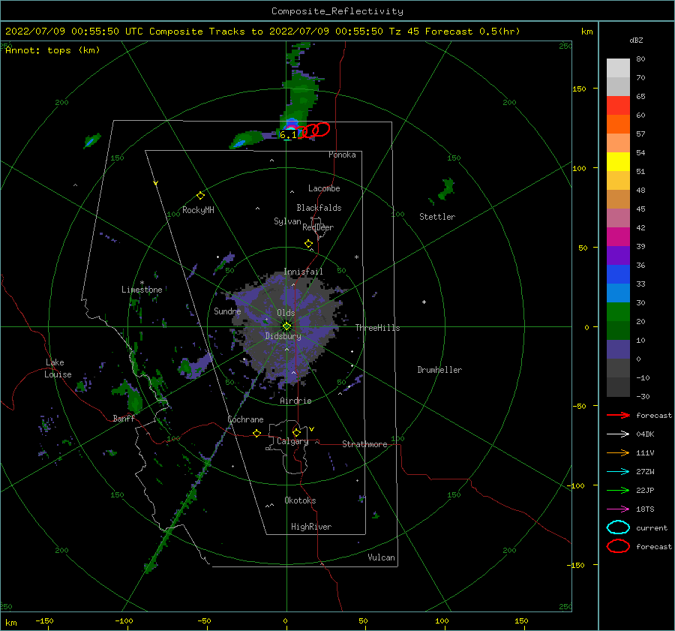The height and width of the screenshot is (631, 675).
Task: Click the white plus marker east of ThreeHills
Action: [424, 302]
